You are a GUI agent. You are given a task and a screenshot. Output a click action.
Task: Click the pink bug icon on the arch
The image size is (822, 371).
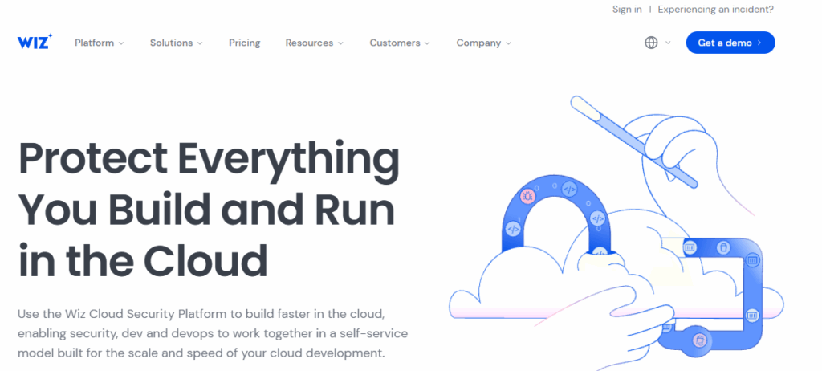[x=527, y=195]
